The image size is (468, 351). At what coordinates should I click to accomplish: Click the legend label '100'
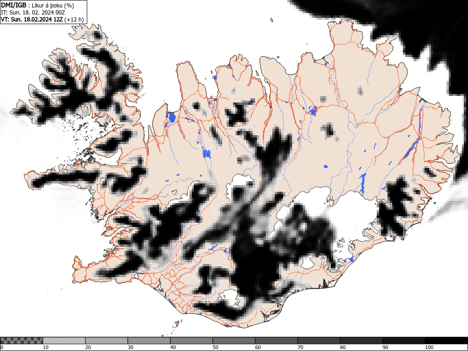[x=429, y=347]
